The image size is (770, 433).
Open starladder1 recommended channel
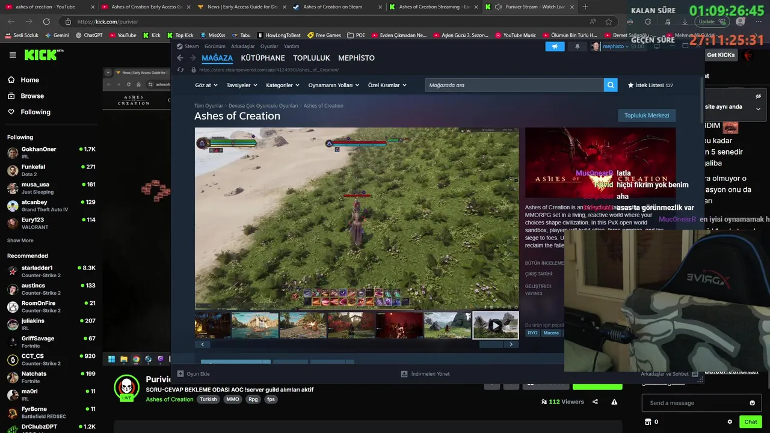pyautogui.click(x=51, y=271)
